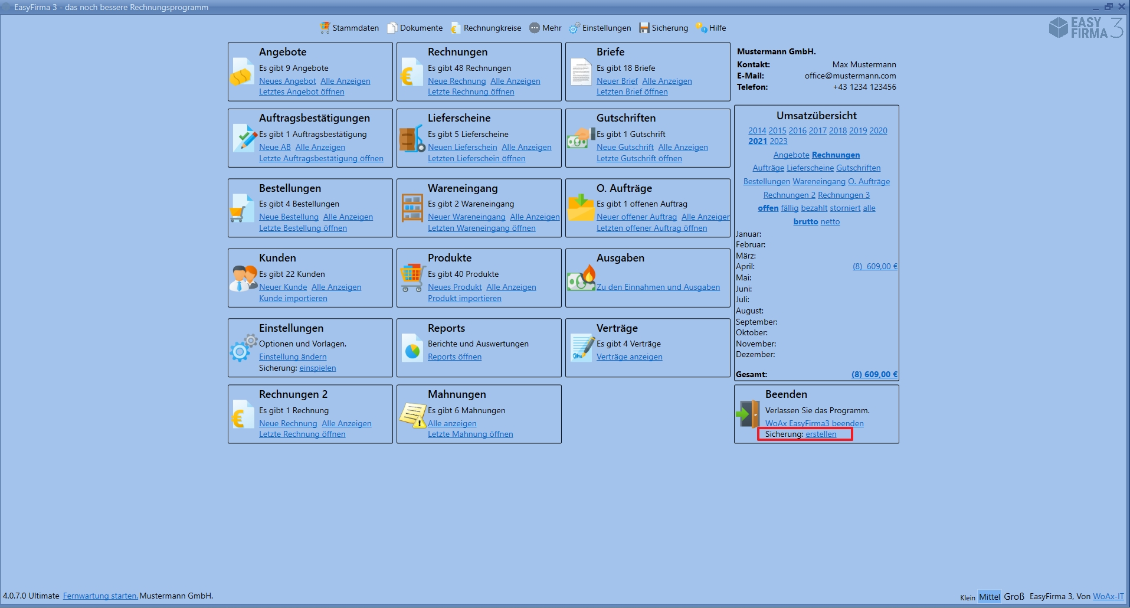Open the Hilfe menu
This screenshot has height=608, width=1130.
711,28
